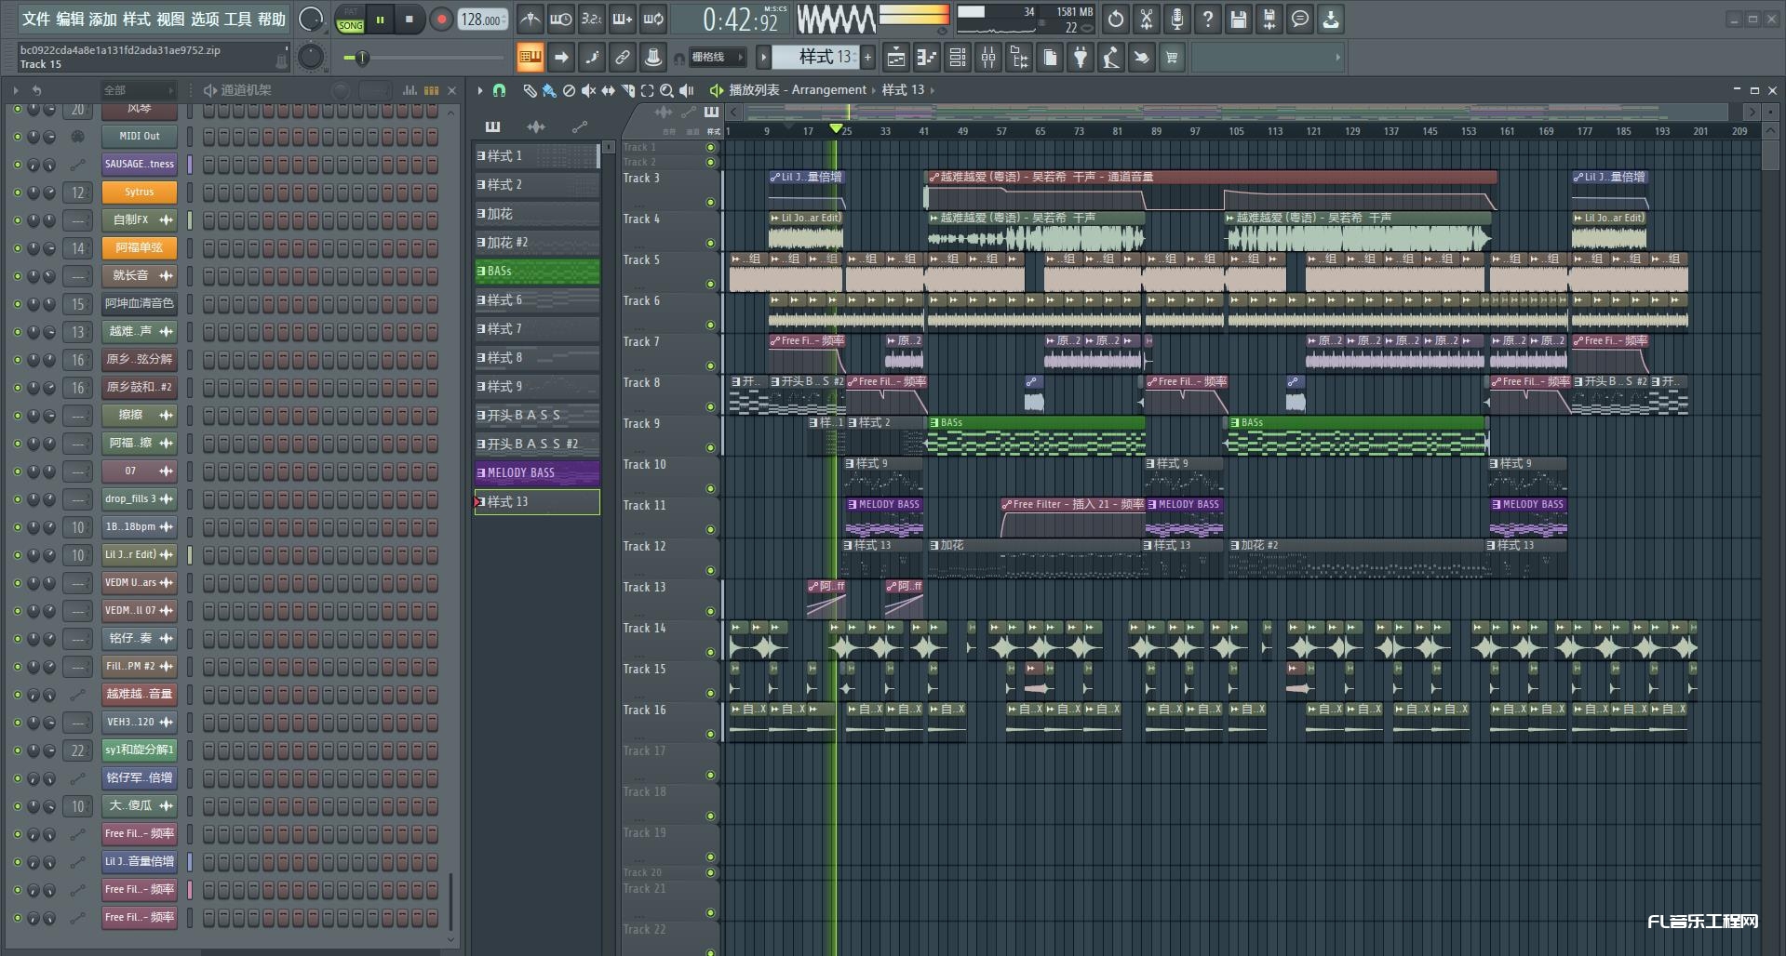Toggle the overdub recording icon
The image size is (1786, 956).
(623, 19)
